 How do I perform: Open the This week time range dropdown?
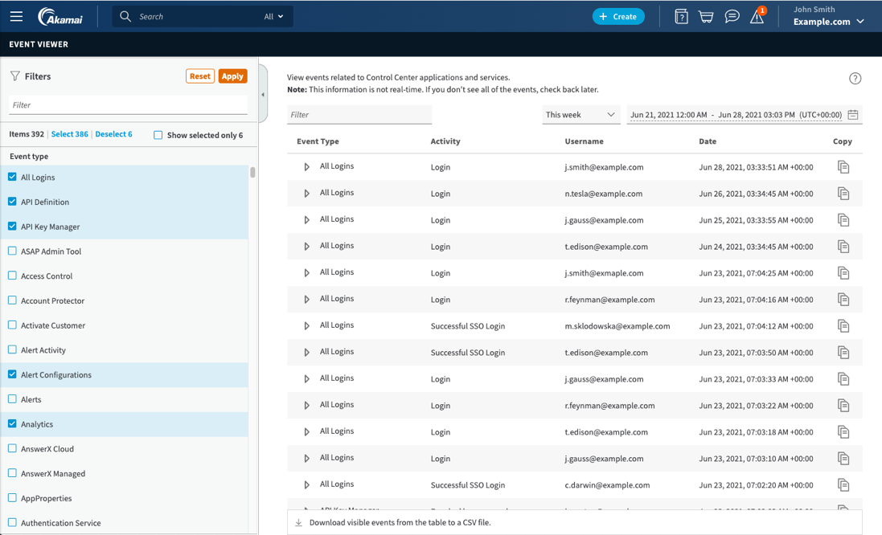click(x=580, y=115)
